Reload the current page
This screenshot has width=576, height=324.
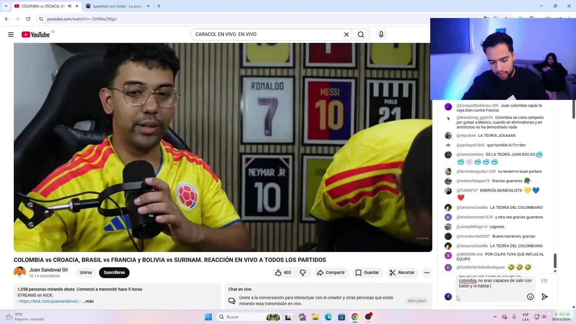click(x=28, y=19)
